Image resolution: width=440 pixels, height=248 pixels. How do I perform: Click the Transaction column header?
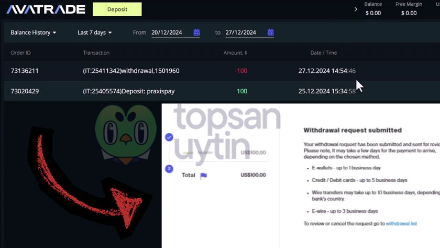(x=96, y=52)
